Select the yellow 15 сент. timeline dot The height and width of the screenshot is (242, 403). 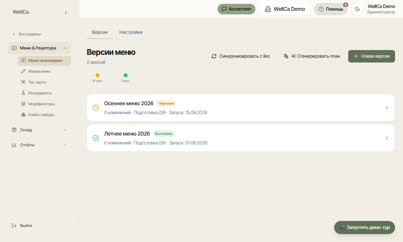pyautogui.click(x=98, y=75)
